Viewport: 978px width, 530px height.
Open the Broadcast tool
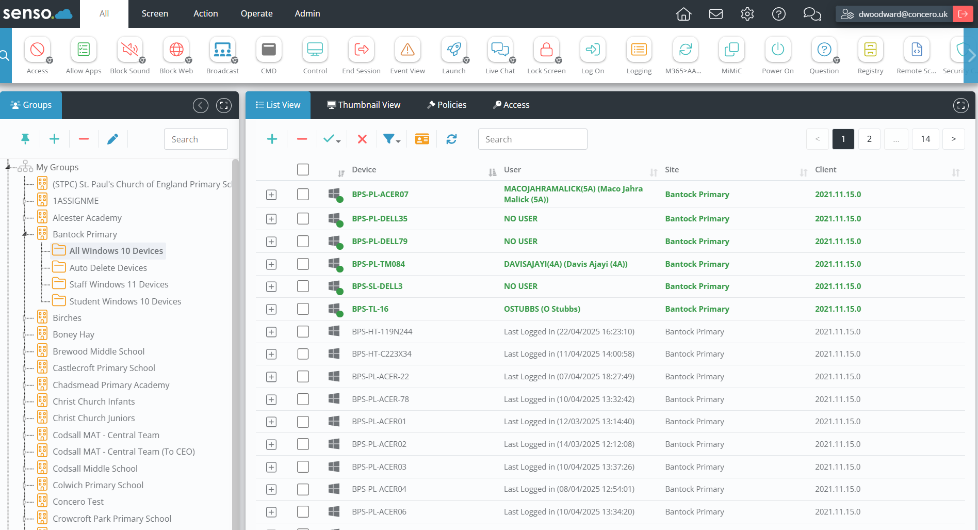pyautogui.click(x=222, y=50)
